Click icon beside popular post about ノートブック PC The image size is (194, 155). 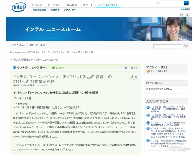pos(148,129)
